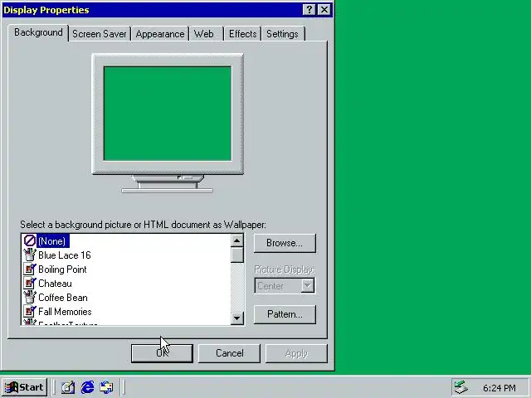
Task: Click the question mark help button
Action: pos(309,10)
